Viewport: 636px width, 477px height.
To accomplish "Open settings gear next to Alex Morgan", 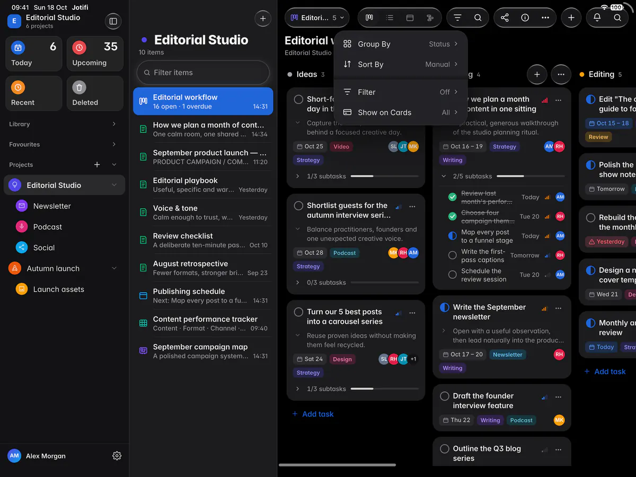I will click(117, 456).
